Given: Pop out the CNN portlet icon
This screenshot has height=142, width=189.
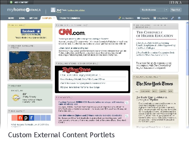Looking at the screenshot, I should point(86,25).
